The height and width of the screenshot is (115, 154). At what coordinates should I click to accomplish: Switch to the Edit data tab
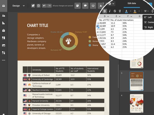click(132, 3)
